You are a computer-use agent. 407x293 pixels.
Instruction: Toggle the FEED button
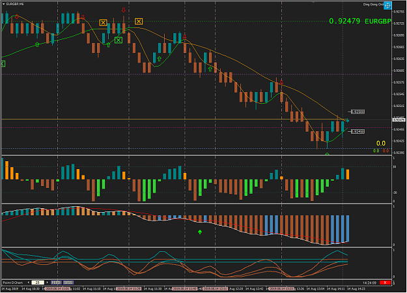coord(56,283)
